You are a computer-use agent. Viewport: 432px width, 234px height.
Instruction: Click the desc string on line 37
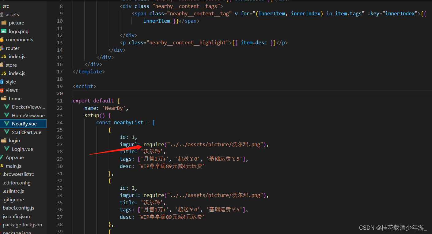tap(171, 217)
